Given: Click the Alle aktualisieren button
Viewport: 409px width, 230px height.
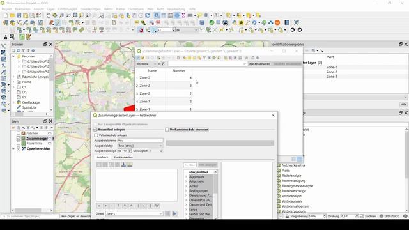Looking at the screenshot, I should 259,64.
